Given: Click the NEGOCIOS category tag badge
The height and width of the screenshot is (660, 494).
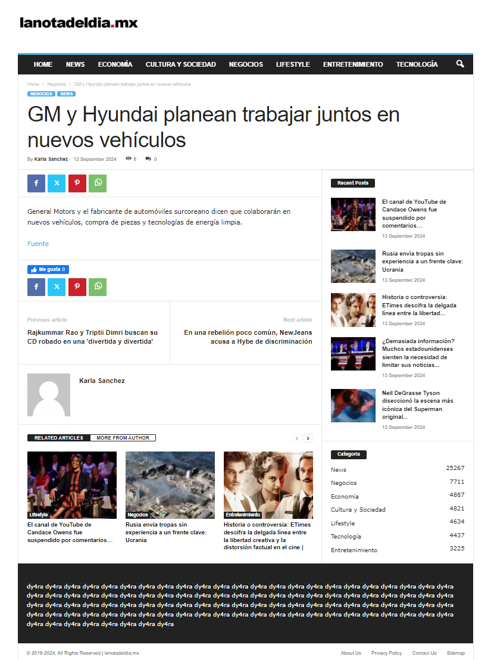Looking at the screenshot, I should [41, 94].
